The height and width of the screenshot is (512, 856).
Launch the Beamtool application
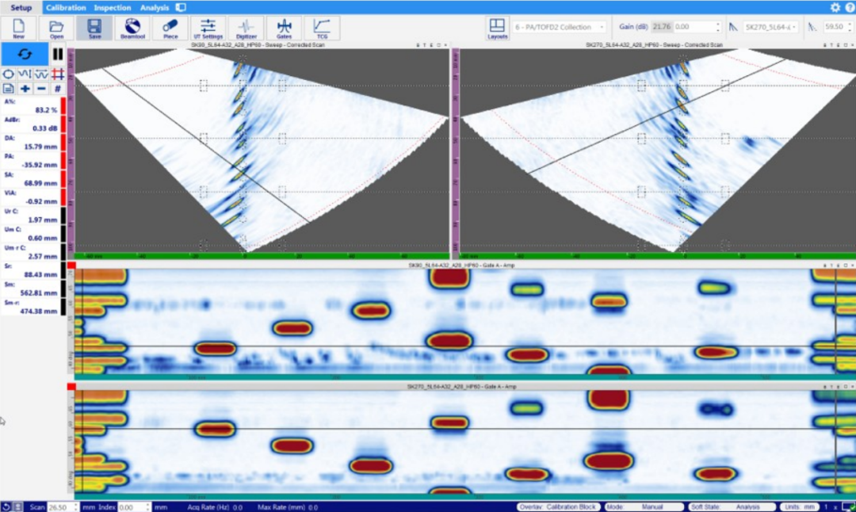tap(132, 28)
